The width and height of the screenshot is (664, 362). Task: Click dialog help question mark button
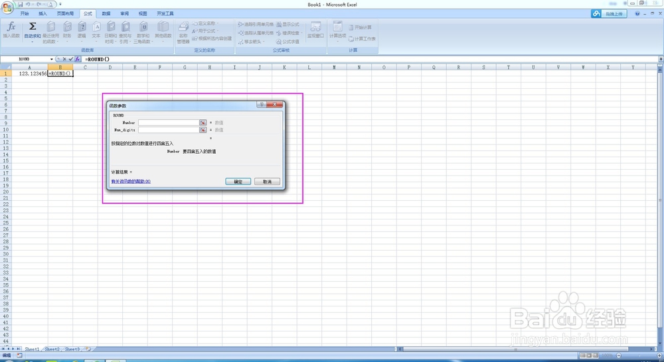click(x=261, y=105)
